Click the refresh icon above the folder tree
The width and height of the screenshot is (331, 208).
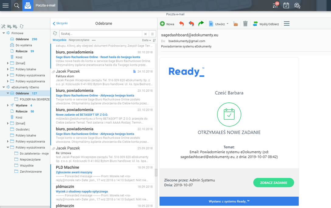point(22,26)
